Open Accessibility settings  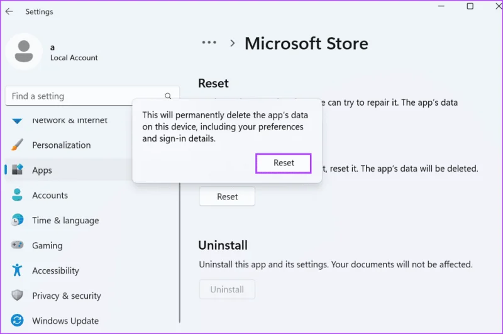pyautogui.click(x=92, y=270)
